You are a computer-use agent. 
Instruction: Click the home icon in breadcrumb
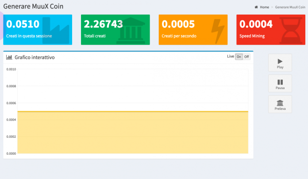(x=256, y=8)
